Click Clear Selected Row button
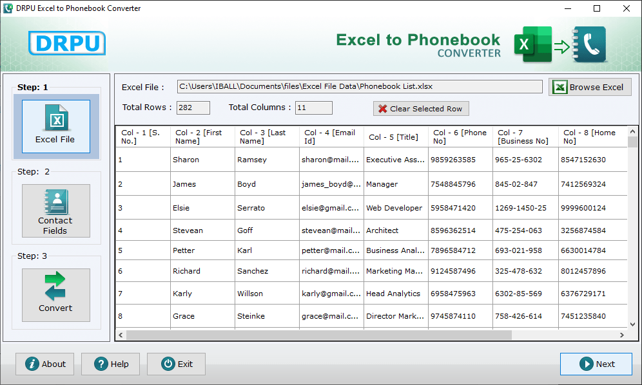642x385 pixels. point(421,109)
